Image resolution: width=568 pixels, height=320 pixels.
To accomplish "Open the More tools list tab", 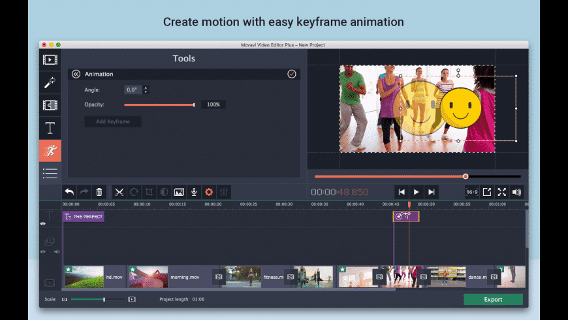I will point(50,173).
